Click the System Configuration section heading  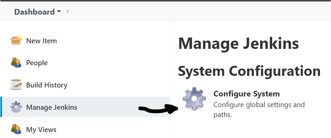click(249, 71)
